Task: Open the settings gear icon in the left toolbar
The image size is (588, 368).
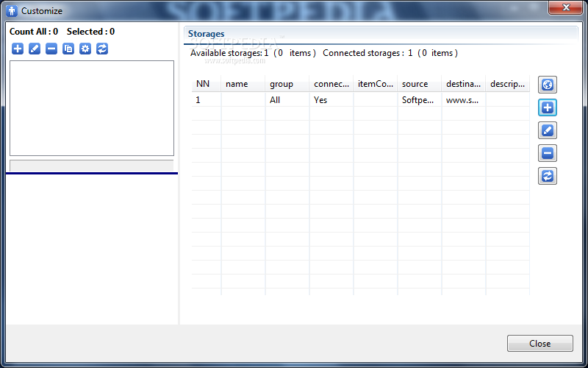Action: (85, 49)
